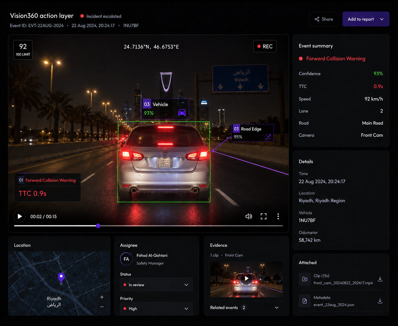
Task: Toggle the REC recording indicator
Action: 265,46
